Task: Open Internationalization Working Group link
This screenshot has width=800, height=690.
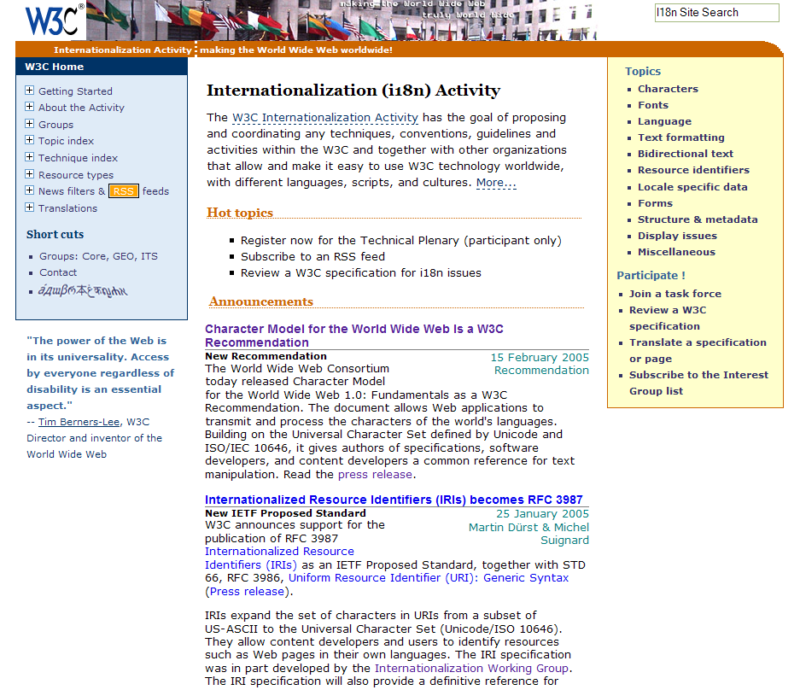Action: 471,668
